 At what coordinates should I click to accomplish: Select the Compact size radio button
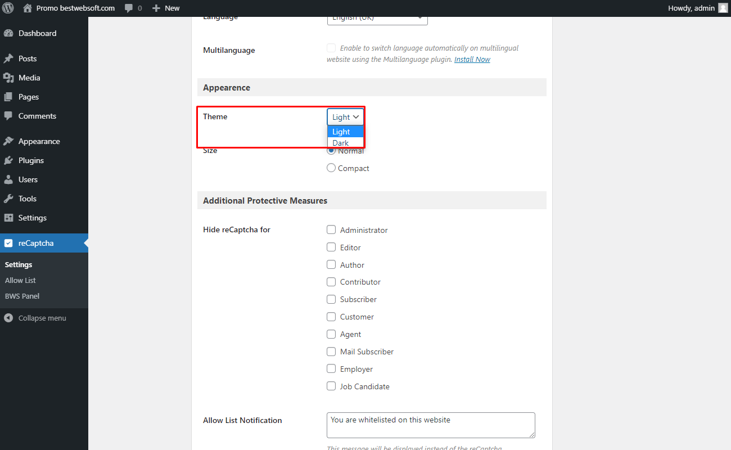331,168
